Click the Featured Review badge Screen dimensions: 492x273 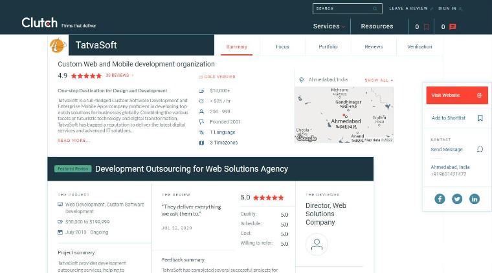[x=73, y=169]
